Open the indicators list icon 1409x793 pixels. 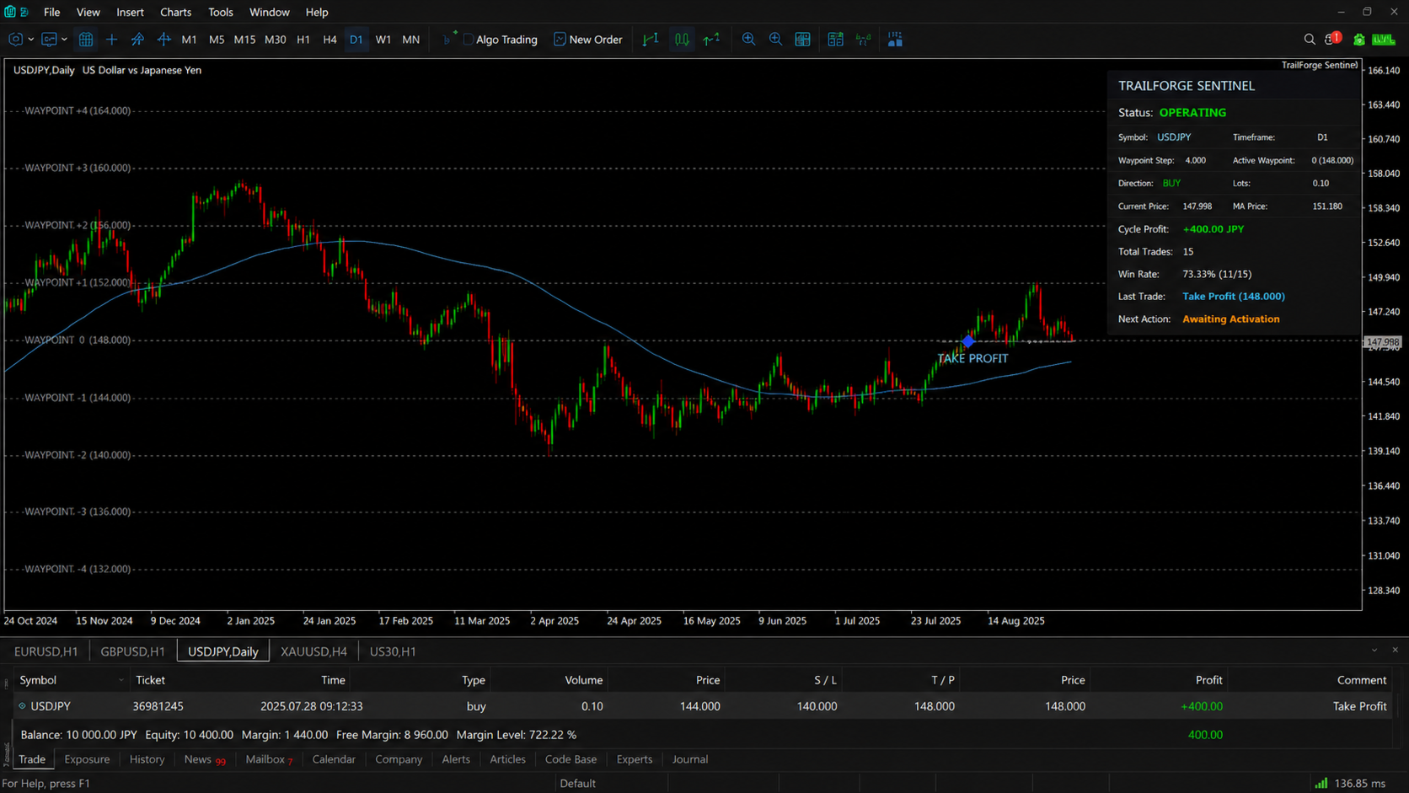pyautogui.click(x=835, y=40)
